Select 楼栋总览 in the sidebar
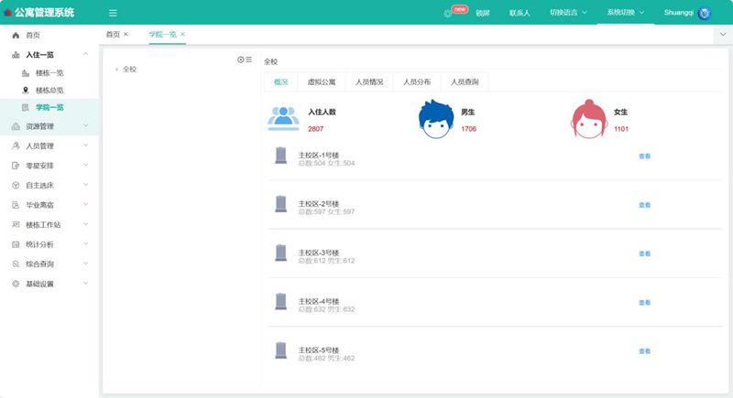Image resolution: width=733 pixels, height=398 pixels. (x=49, y=90)
